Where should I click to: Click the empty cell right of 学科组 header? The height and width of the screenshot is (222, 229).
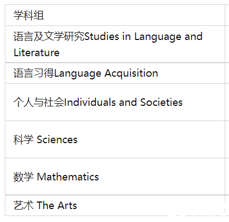(x=227, y=15)
